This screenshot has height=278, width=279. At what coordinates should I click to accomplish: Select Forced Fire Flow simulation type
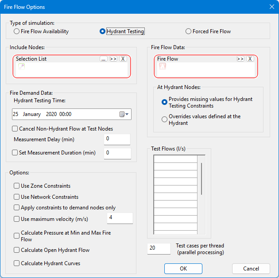(x=189, y=31)
